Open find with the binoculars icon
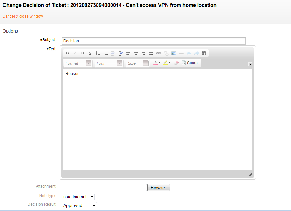Image resolution: width=291 pixels, height=211 pixels. [204, 53]
